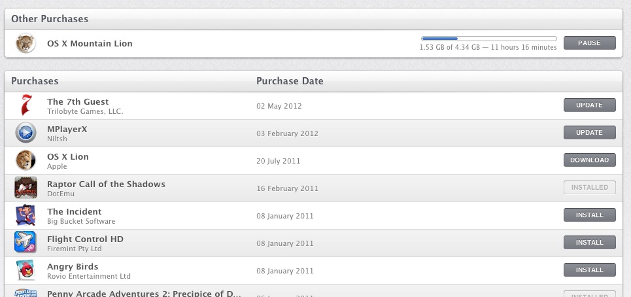Viewport: 631px width, 297px height.
Task: Click the OS X Mountain Lion icon
Action: click(26, 44)
